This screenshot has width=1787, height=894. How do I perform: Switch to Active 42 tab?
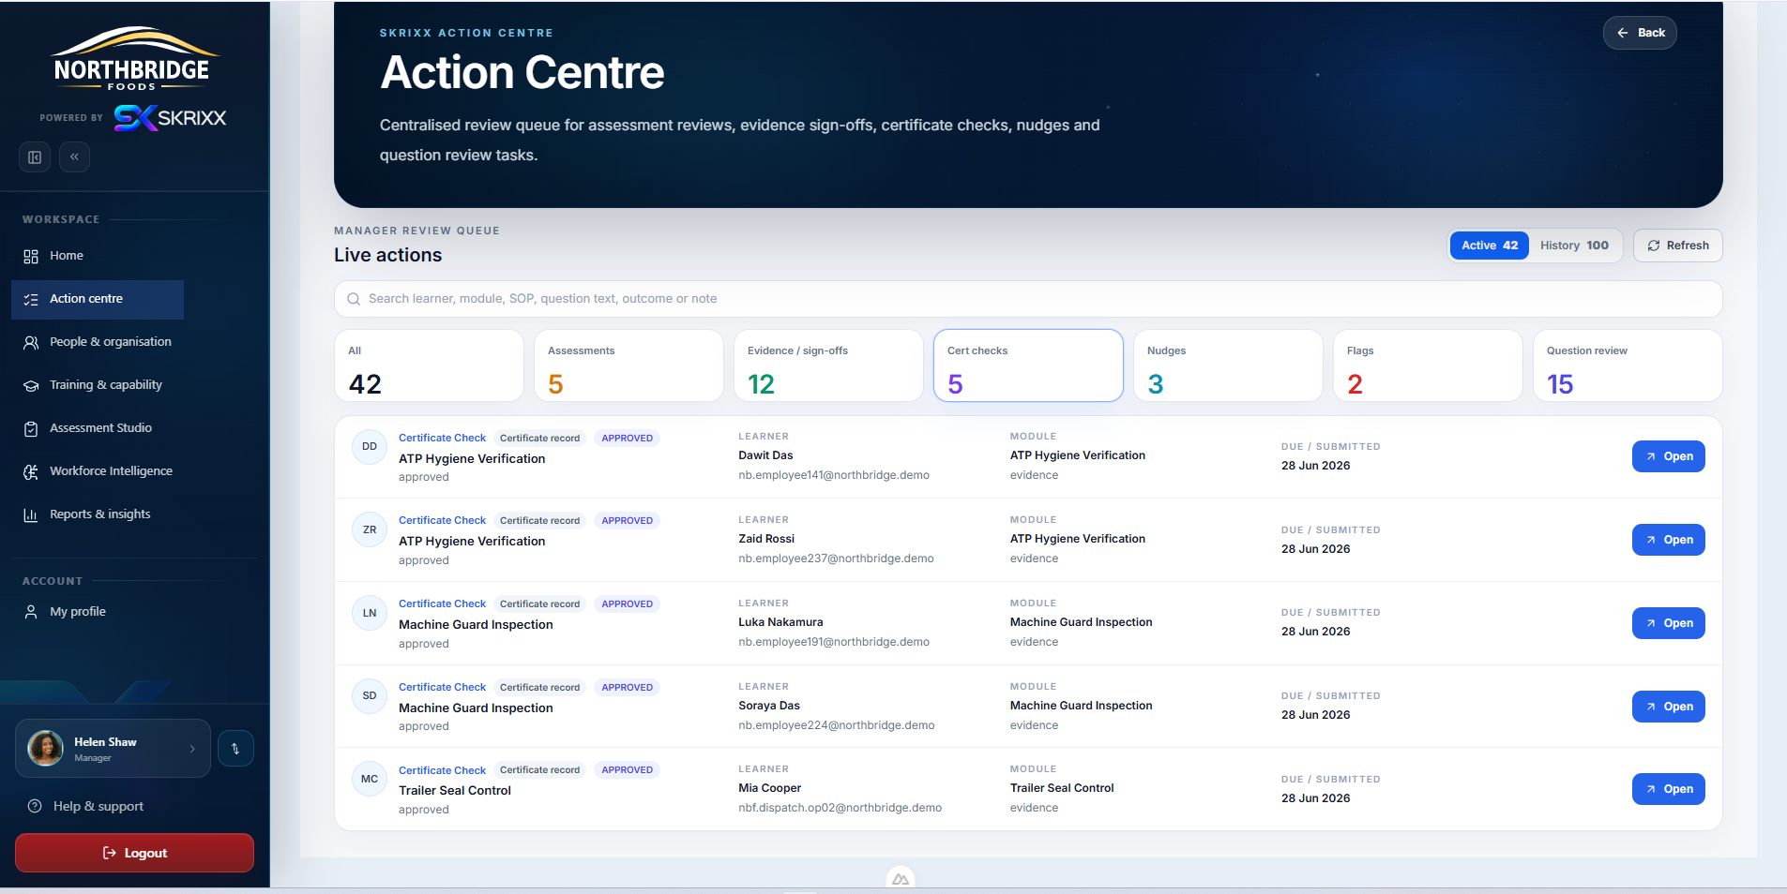1490,246
